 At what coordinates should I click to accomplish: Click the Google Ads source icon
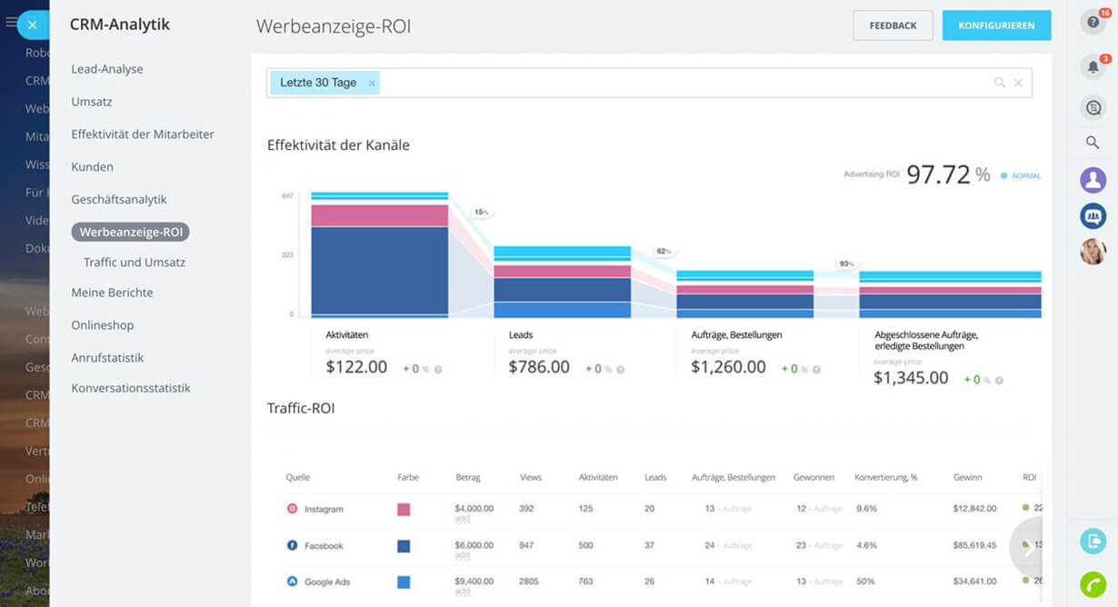point(293,582)
